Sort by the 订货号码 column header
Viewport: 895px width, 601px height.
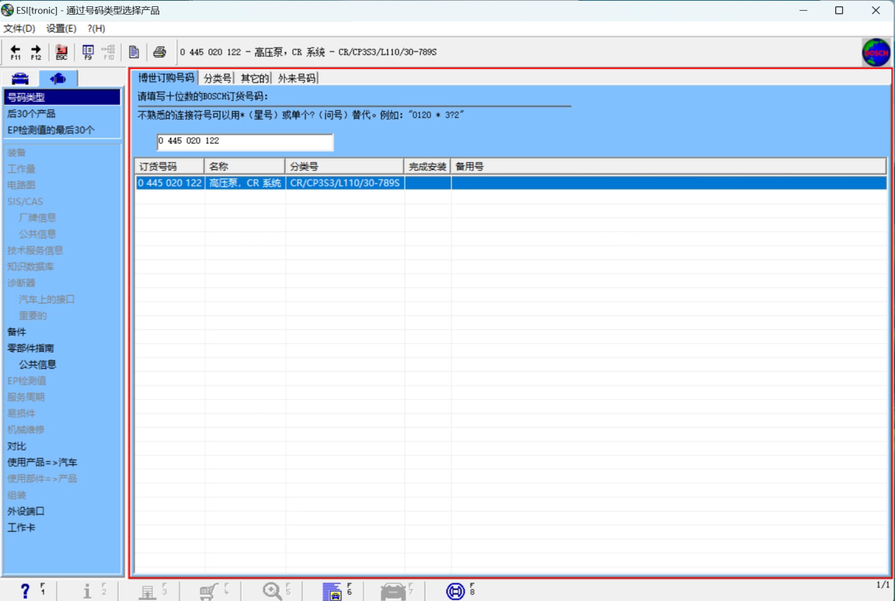pos(169,166)
